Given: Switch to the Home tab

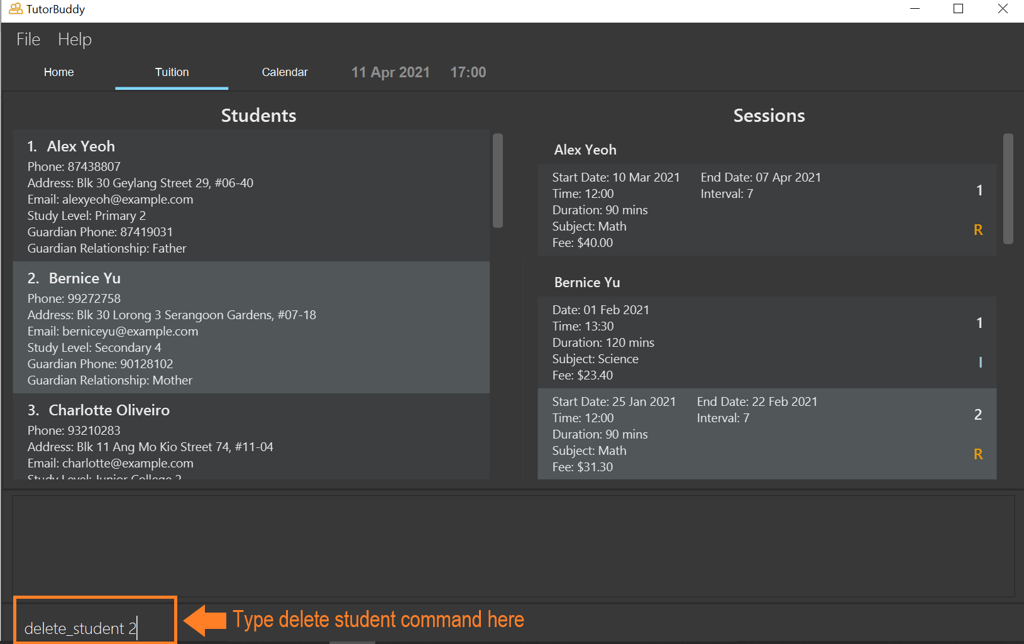Looking at the screenshot, I should point(59,72).
